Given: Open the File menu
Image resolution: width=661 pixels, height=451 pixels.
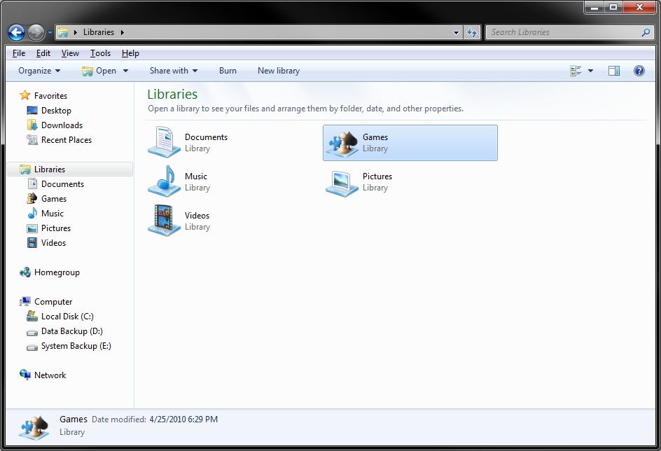Looking at the screenshot, I should [18, 53].
